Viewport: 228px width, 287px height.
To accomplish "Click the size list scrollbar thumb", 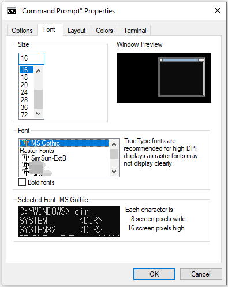I will pyautogui.click(x=39, y=99).
